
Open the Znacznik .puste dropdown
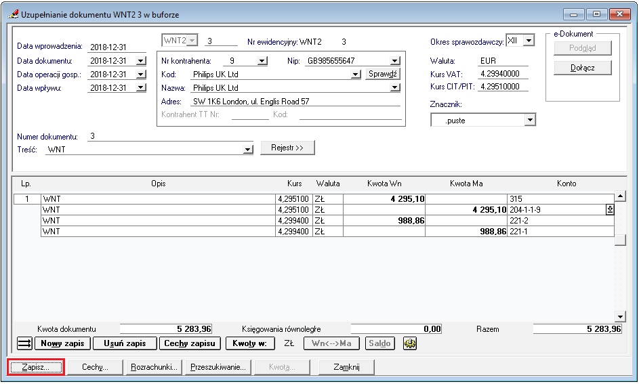(x=530, y=120)
